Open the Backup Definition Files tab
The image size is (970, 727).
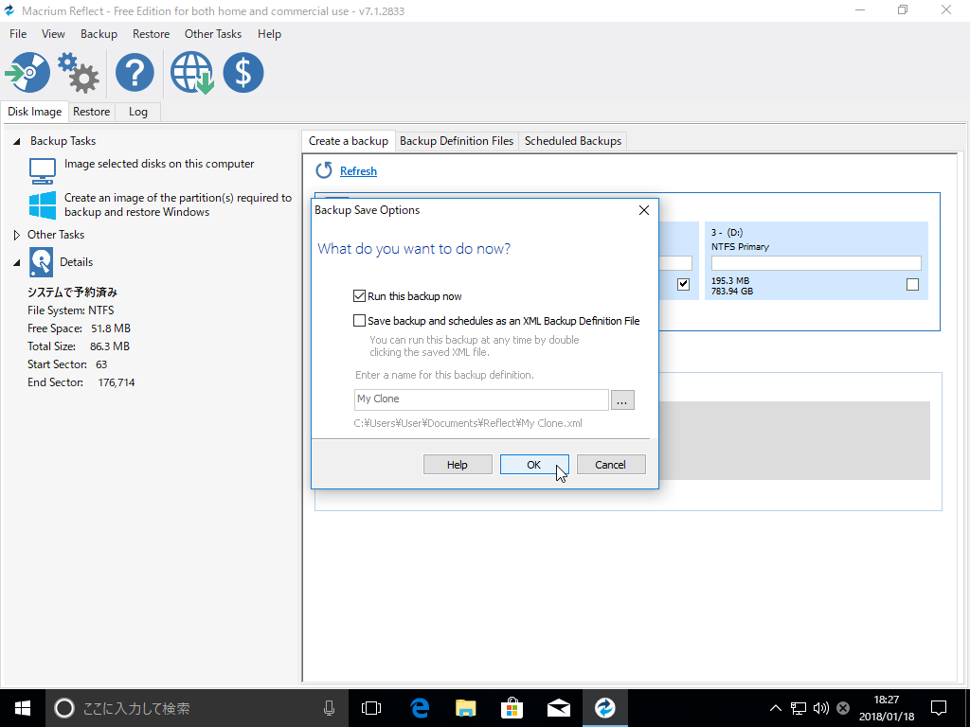457,141
